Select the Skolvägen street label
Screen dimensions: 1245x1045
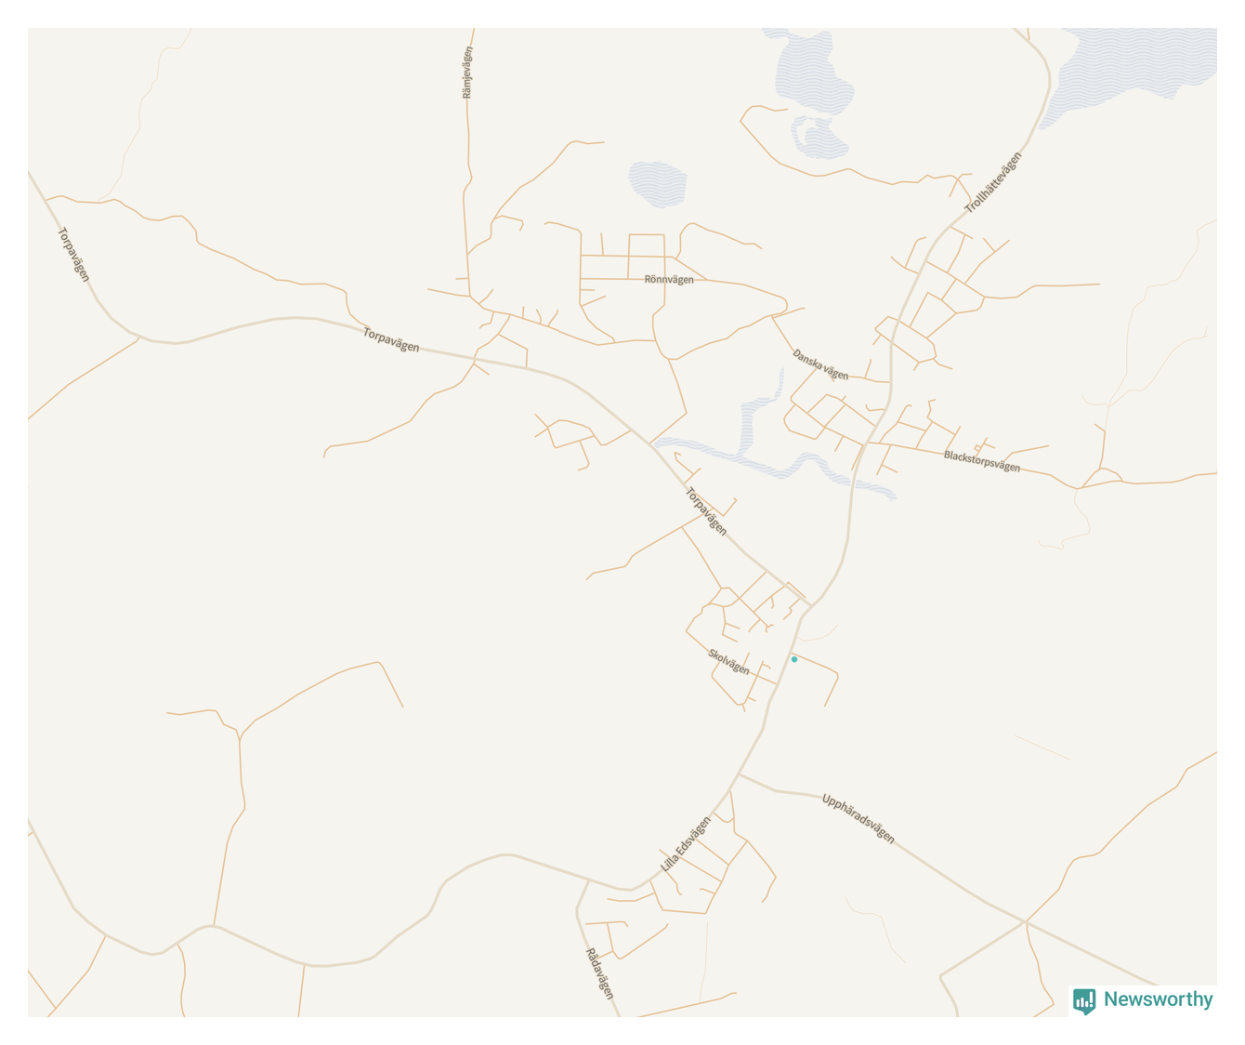tap(728, 662)
